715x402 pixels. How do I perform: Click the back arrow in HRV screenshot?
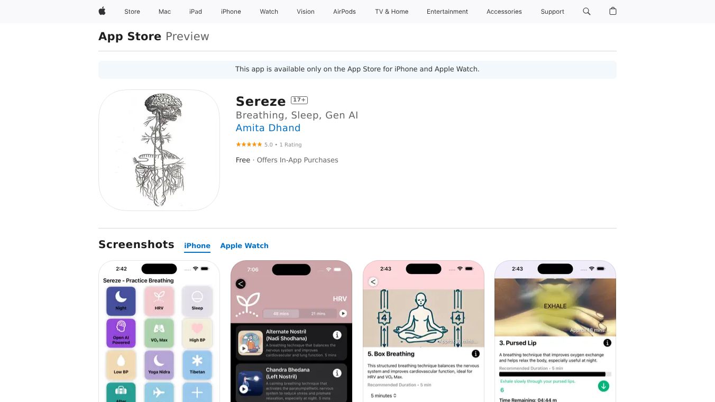[x=241, y=284]
